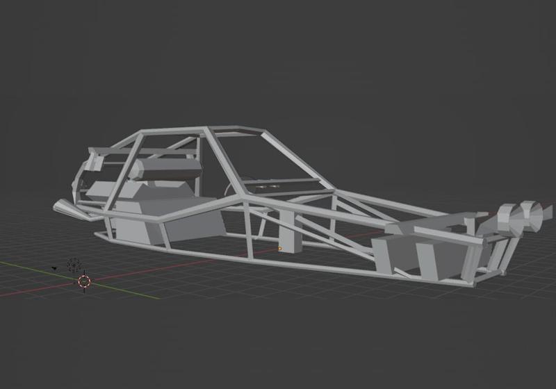Select the cylindrical tank behind the cabin
The height and width of the screenshot is (389, 556).
click(x=165, y=169)
